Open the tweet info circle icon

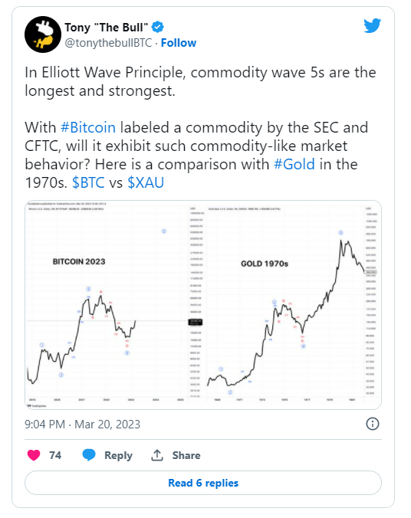(373, 424)
